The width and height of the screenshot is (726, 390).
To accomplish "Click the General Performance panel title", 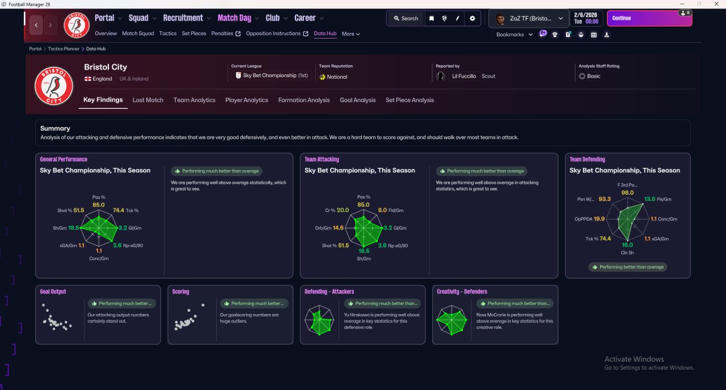I will pyautogui.click(x=64, y=159).
